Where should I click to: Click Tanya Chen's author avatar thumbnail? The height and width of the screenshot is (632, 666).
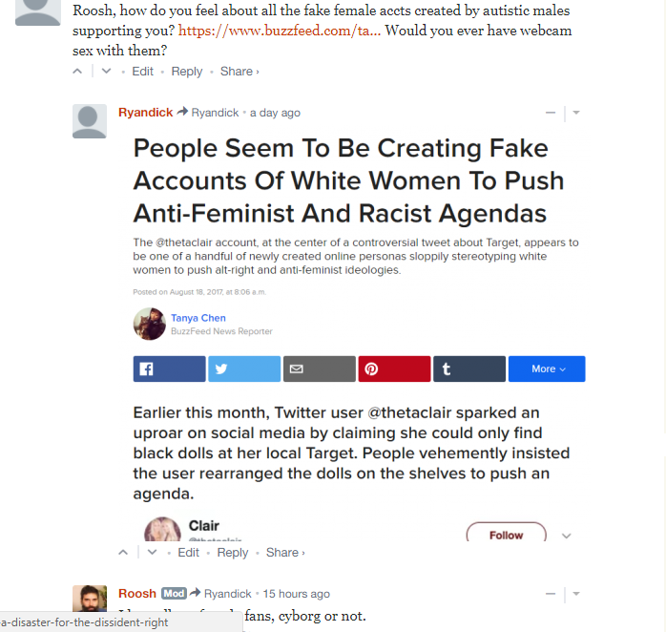click(x=150, y=324)
